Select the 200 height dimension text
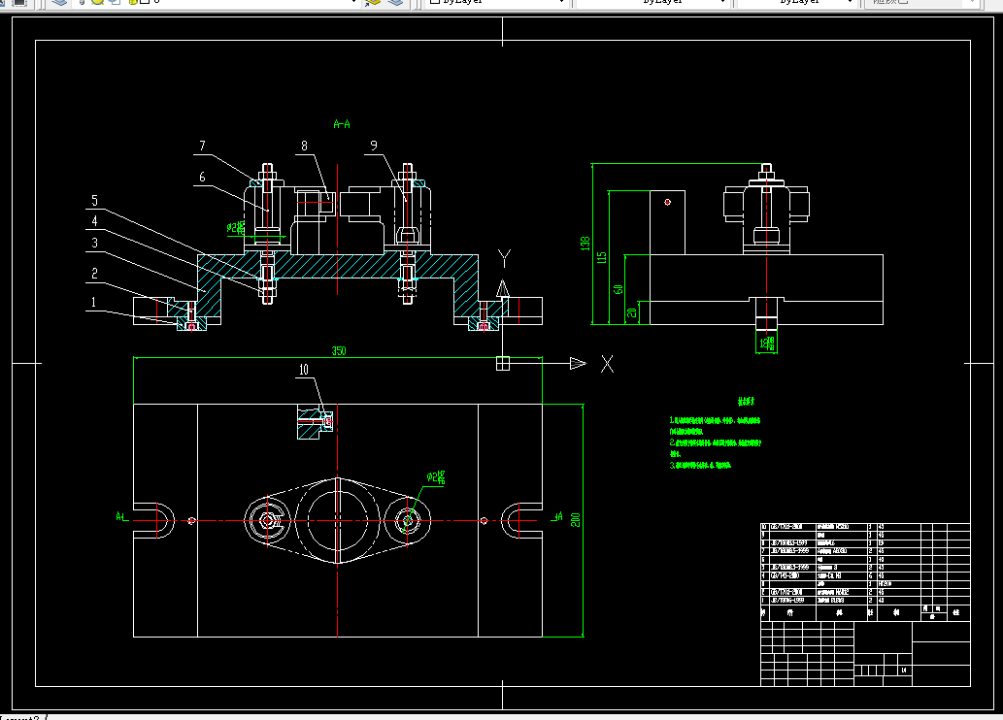Viewport: 1003px width, 720px height. (575, 520)
